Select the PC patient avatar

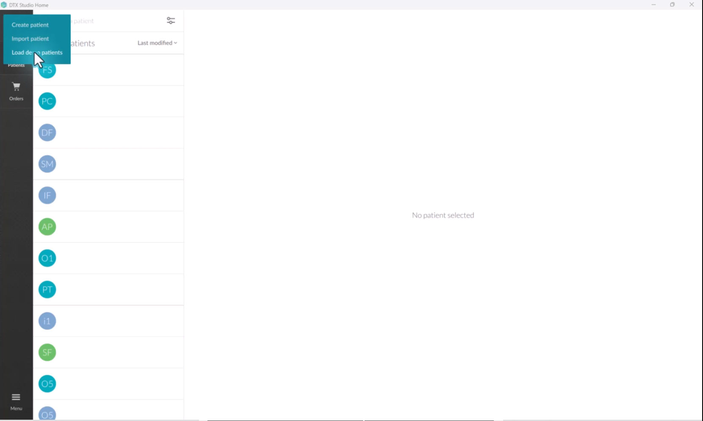coord(47,101)
